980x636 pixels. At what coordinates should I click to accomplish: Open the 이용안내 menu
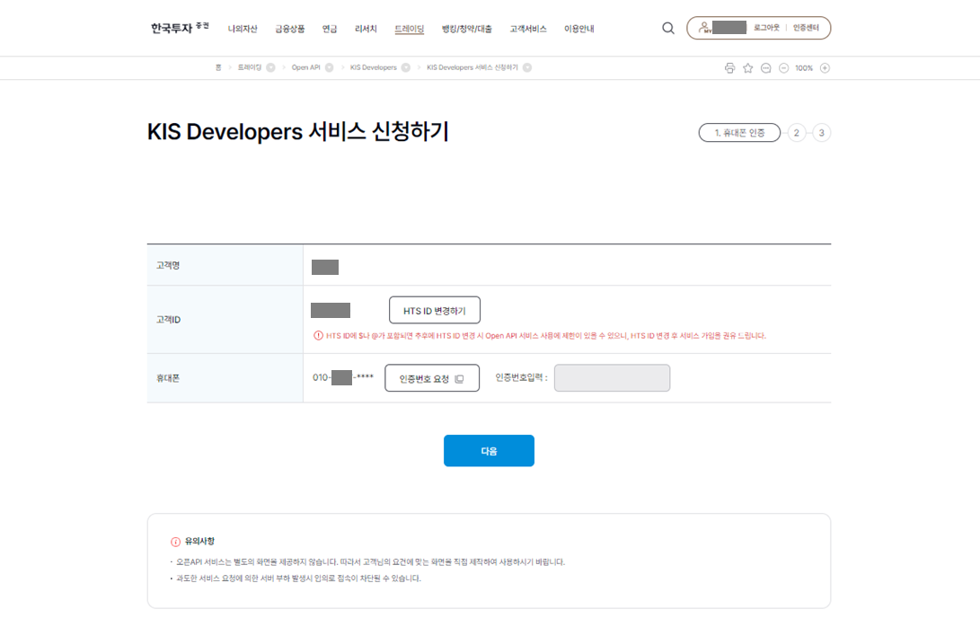pos(578,29)
